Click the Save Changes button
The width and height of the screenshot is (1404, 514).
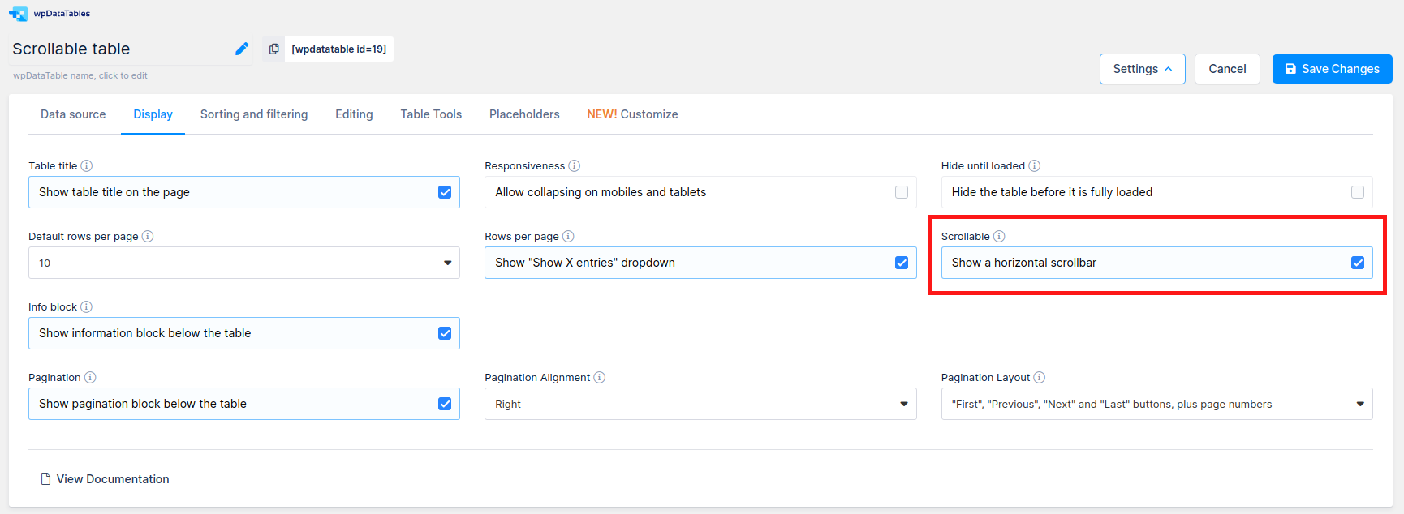point(1332,69)
